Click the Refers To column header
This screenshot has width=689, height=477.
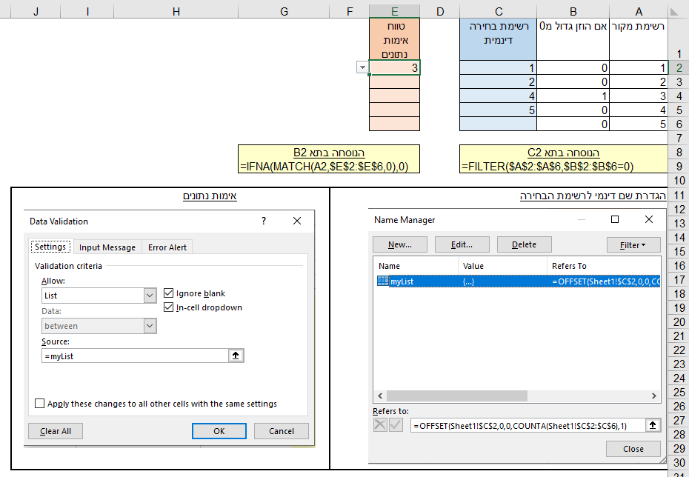click(603, 266)
